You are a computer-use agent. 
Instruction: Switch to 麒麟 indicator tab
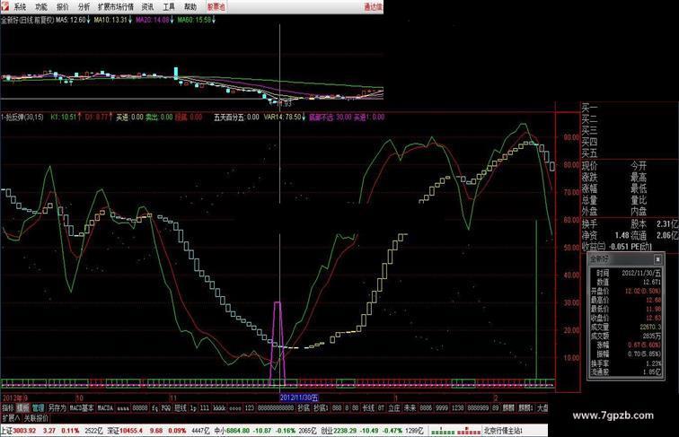(x=508, y=407)
